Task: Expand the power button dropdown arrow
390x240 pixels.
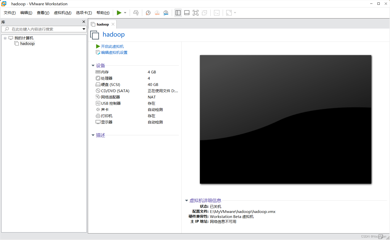Action: (125, 13)
